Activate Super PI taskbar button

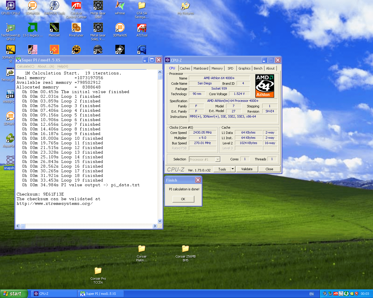pos(101,294)
